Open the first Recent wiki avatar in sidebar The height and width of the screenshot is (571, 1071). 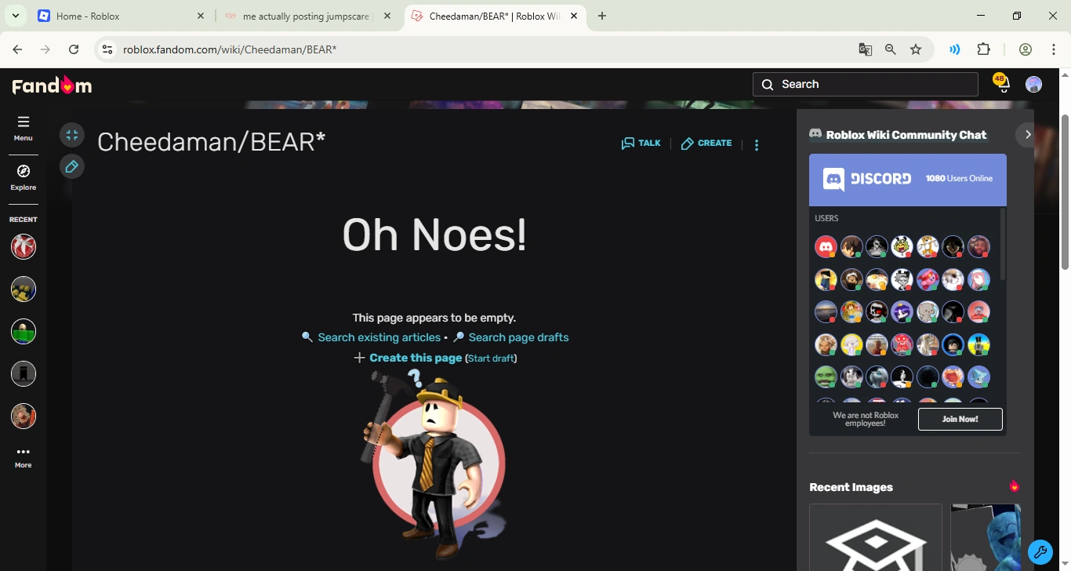click(23, 245)
